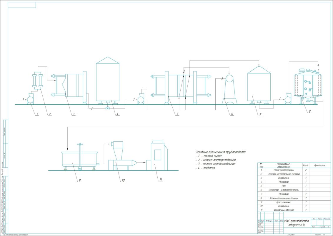
Task: Click the legend heading "Условные обозначения трубопроводов"
Action: click(x=220, y=152)
